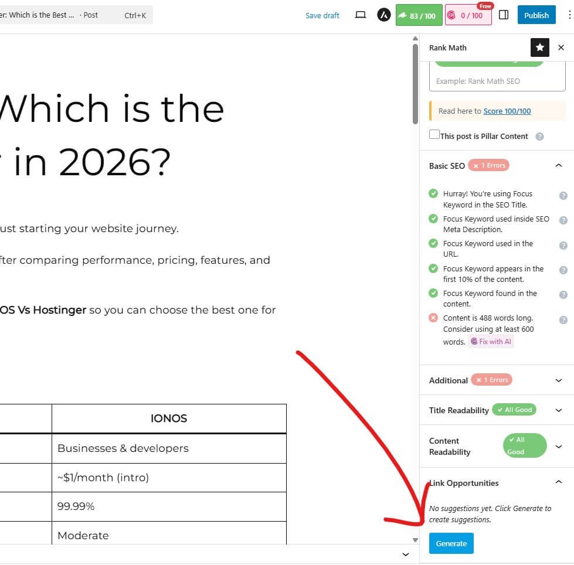Click help icon for 488 words content check

563,320
